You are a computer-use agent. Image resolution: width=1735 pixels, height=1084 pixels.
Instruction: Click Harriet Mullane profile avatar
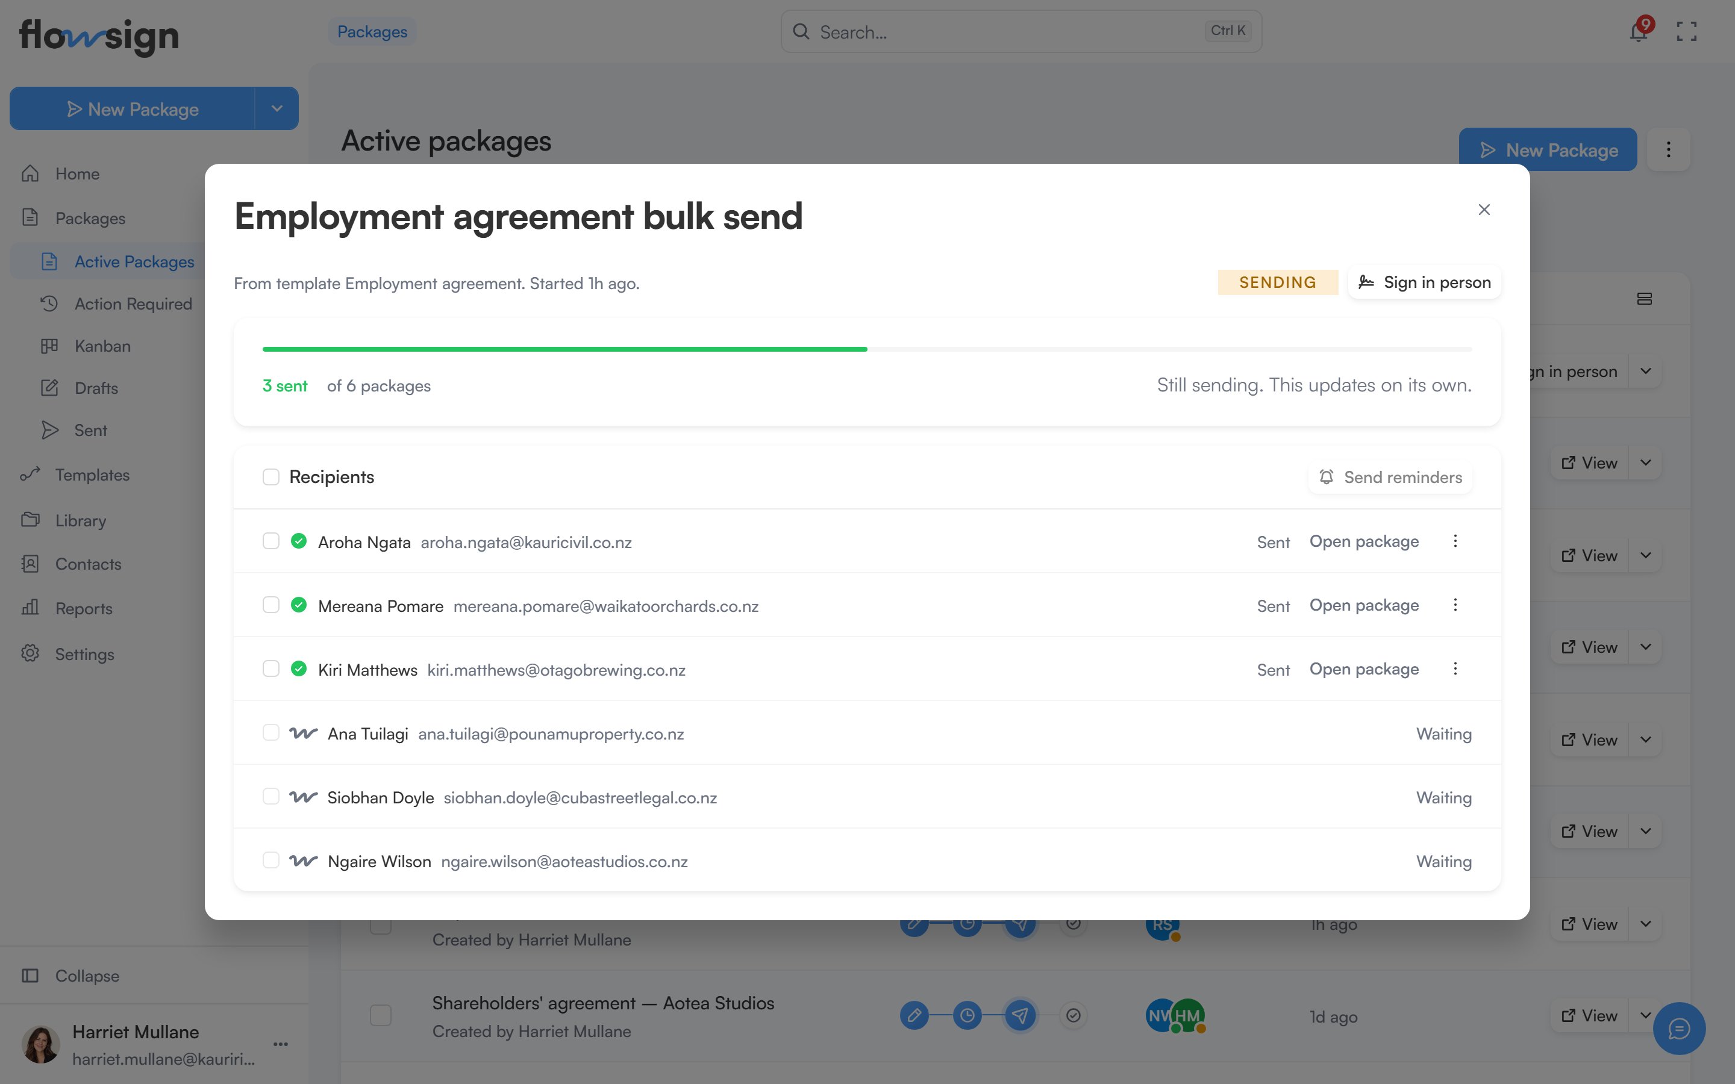pyautogui.click(x=41, y=1045)
